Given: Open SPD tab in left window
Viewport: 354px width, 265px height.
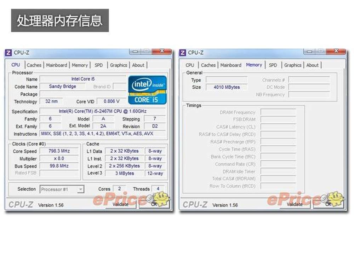Looking at the screenshot, I should [99, 65].
